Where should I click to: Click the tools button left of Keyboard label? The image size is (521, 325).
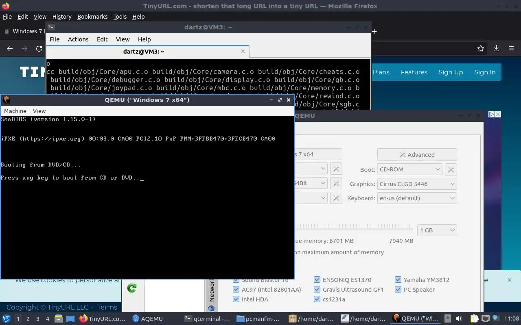pyautogui.click(x=336, y=198)
